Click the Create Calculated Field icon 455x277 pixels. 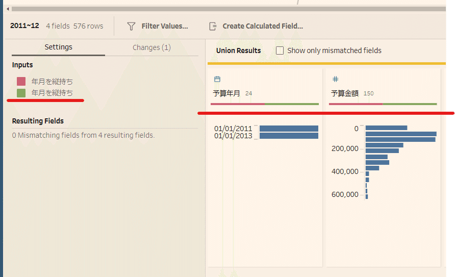213,27
